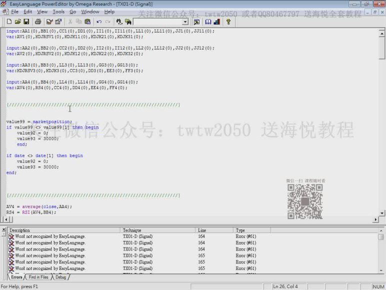Select the first line 165 error row
The height and width of the screenshot is (290, 386).
coord(193,255)
